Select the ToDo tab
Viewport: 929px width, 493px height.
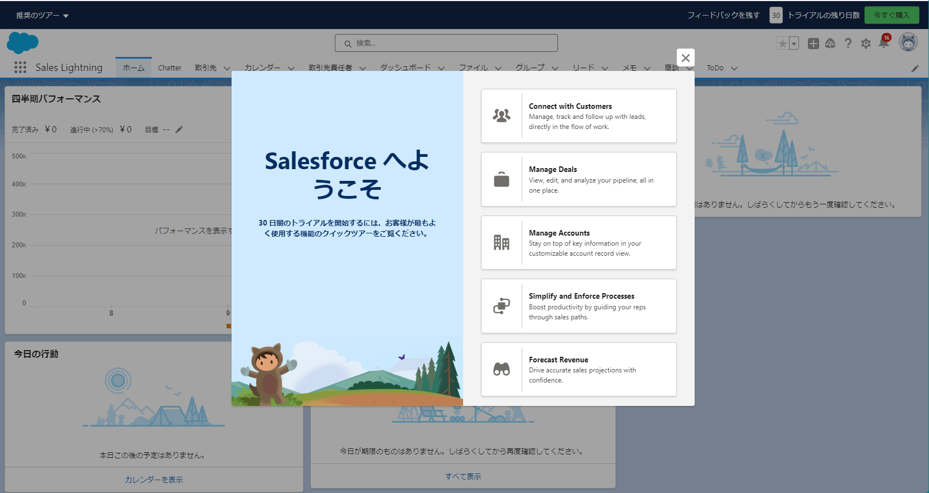[x=715, y=68]
